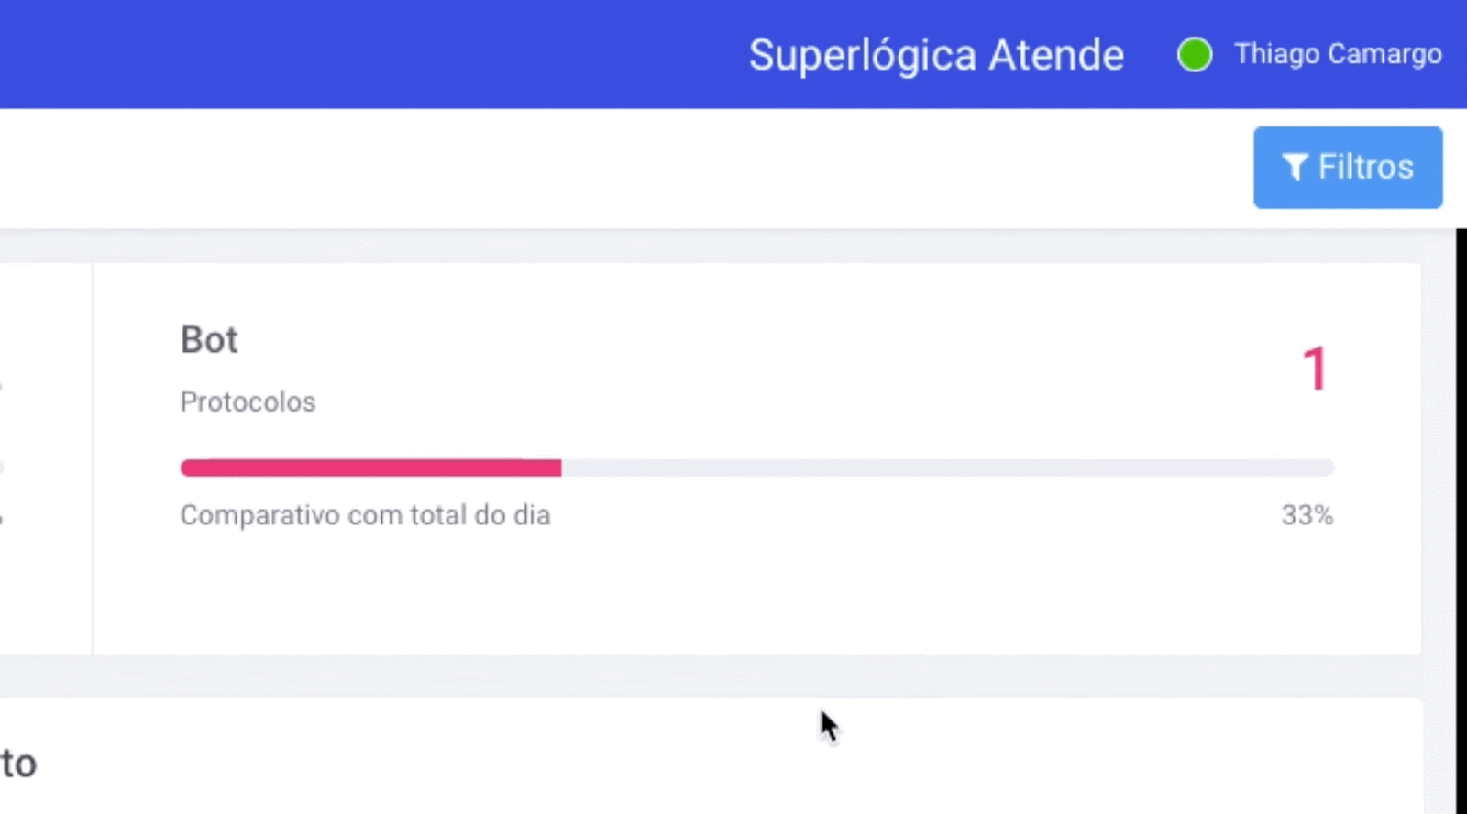This screenshot has width=1467, height=814.
Task: Click the pink filled portion of progress bar
Action: 370,468
